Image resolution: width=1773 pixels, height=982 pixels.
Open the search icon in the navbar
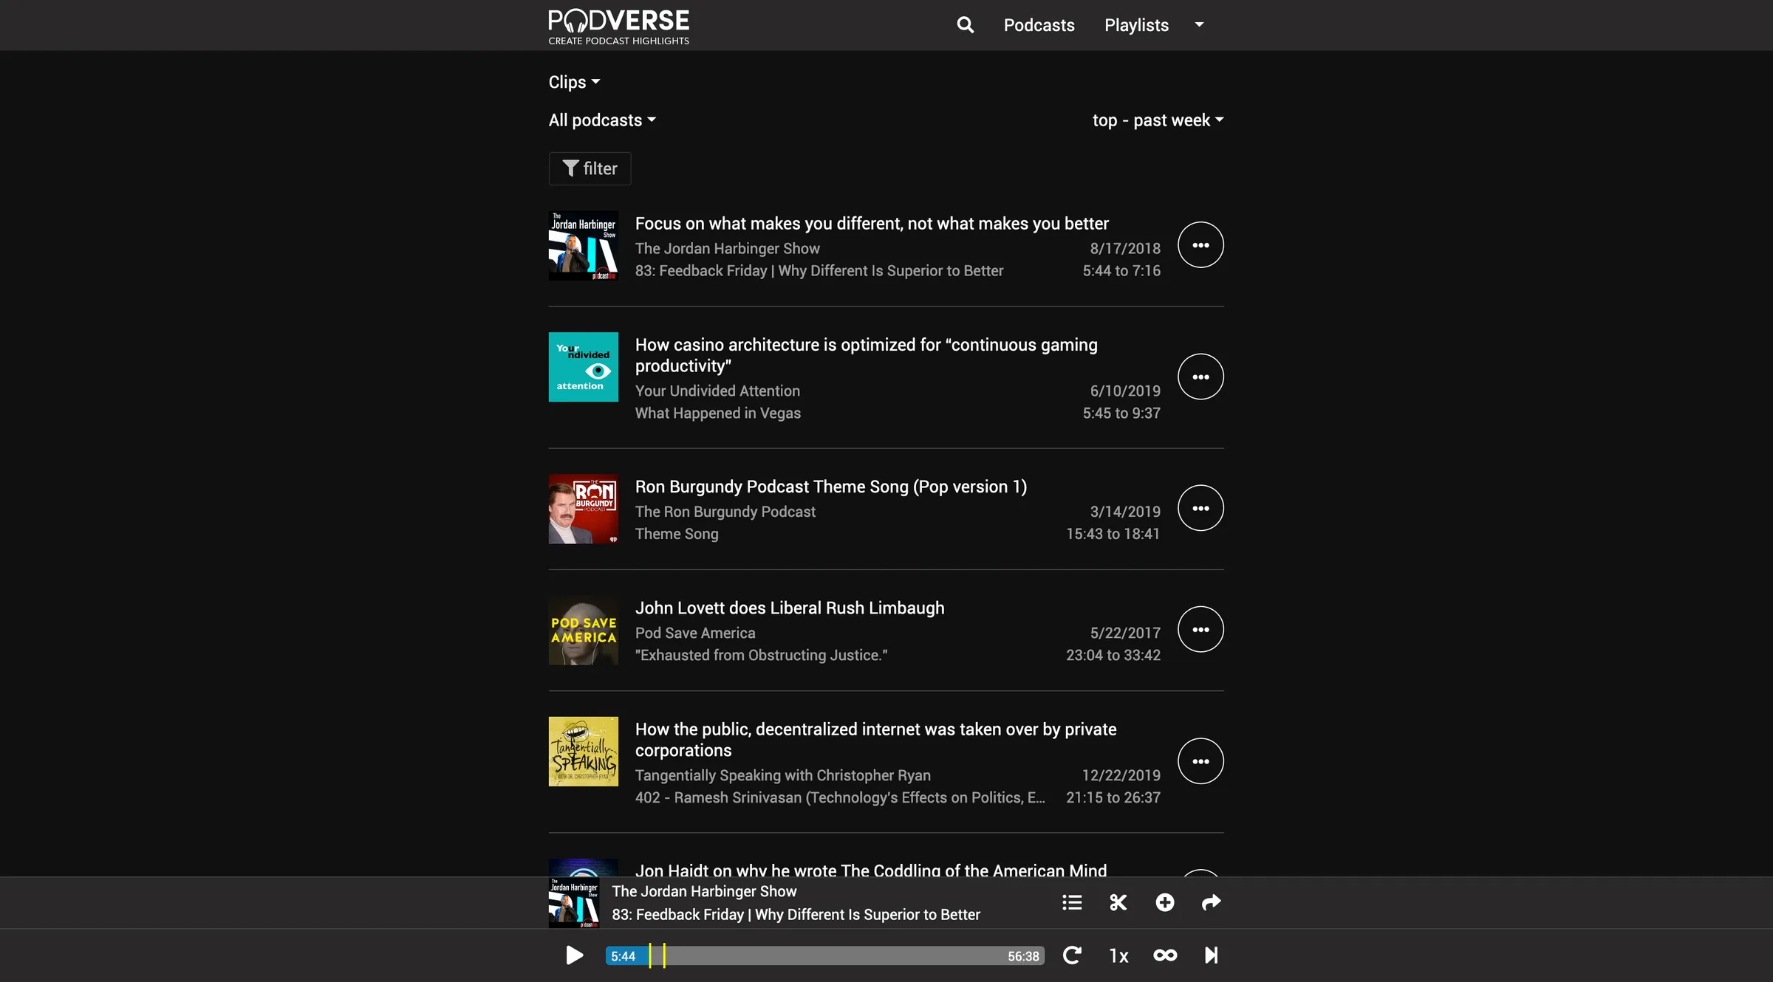point(965,25)
